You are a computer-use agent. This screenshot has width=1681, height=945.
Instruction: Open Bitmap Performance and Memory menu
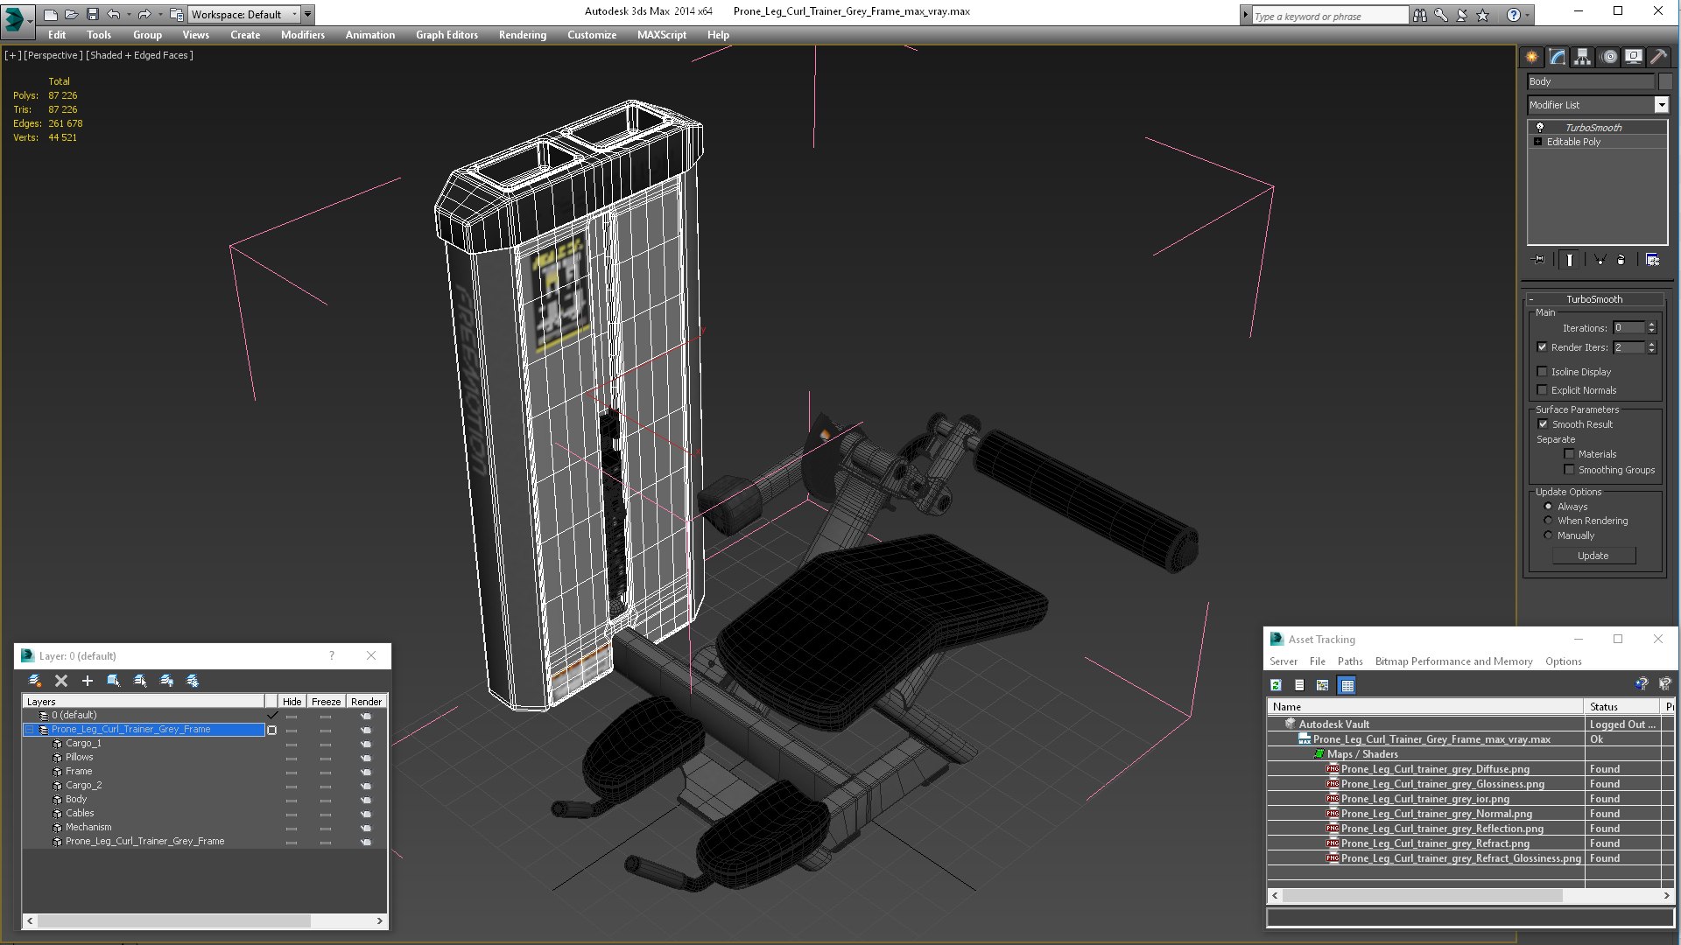[x=1453, y=661]
